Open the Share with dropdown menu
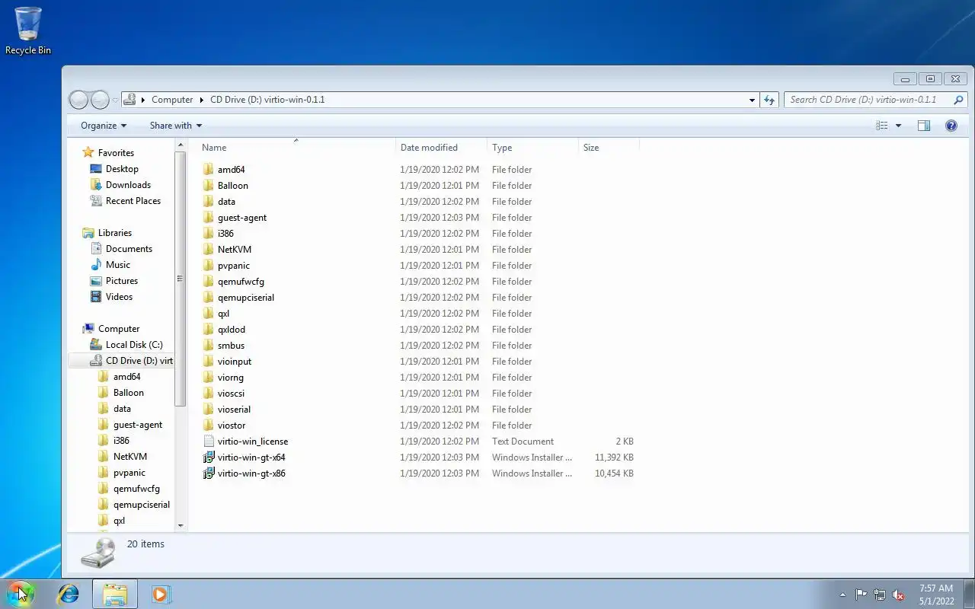975x609 pixels. (176, 126)
